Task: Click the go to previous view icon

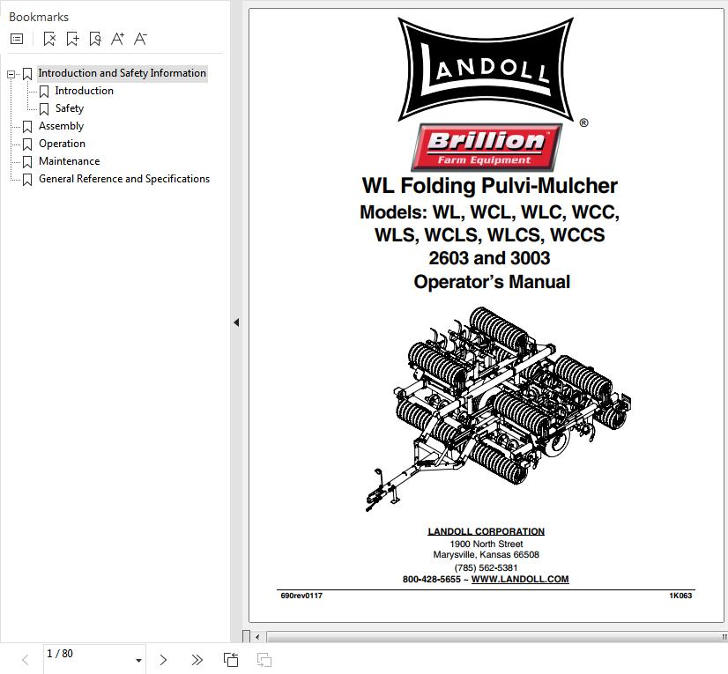Action: [231, 660]
